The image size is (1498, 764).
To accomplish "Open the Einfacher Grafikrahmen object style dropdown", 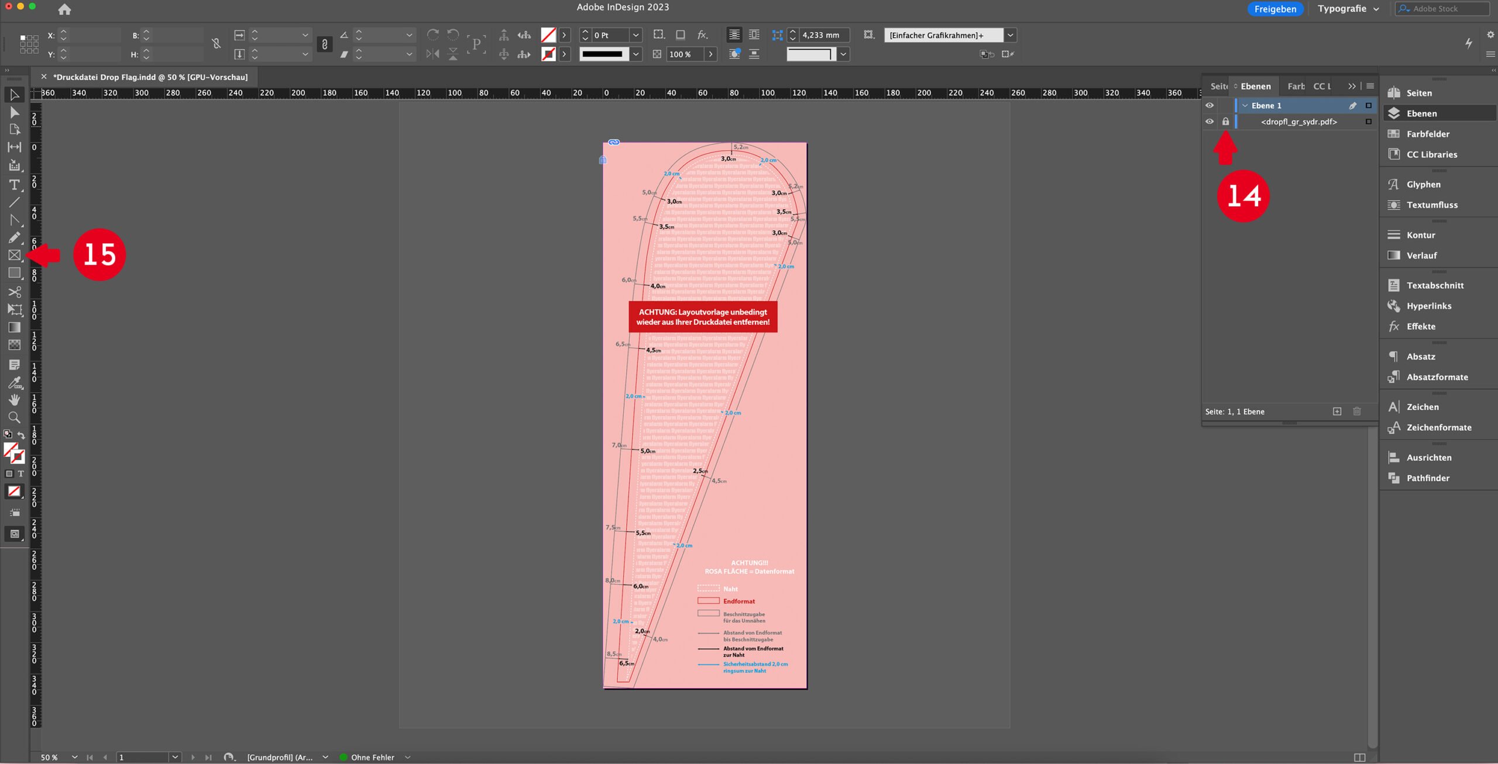I will pos(1010,35).
